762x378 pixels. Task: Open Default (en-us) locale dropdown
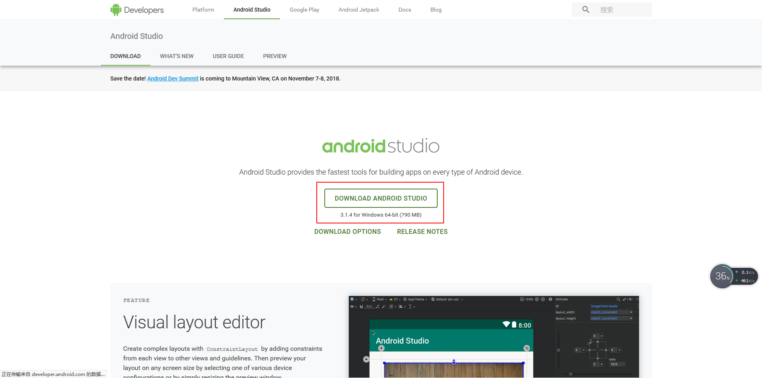pyautogui.click(x=447, y=299)
